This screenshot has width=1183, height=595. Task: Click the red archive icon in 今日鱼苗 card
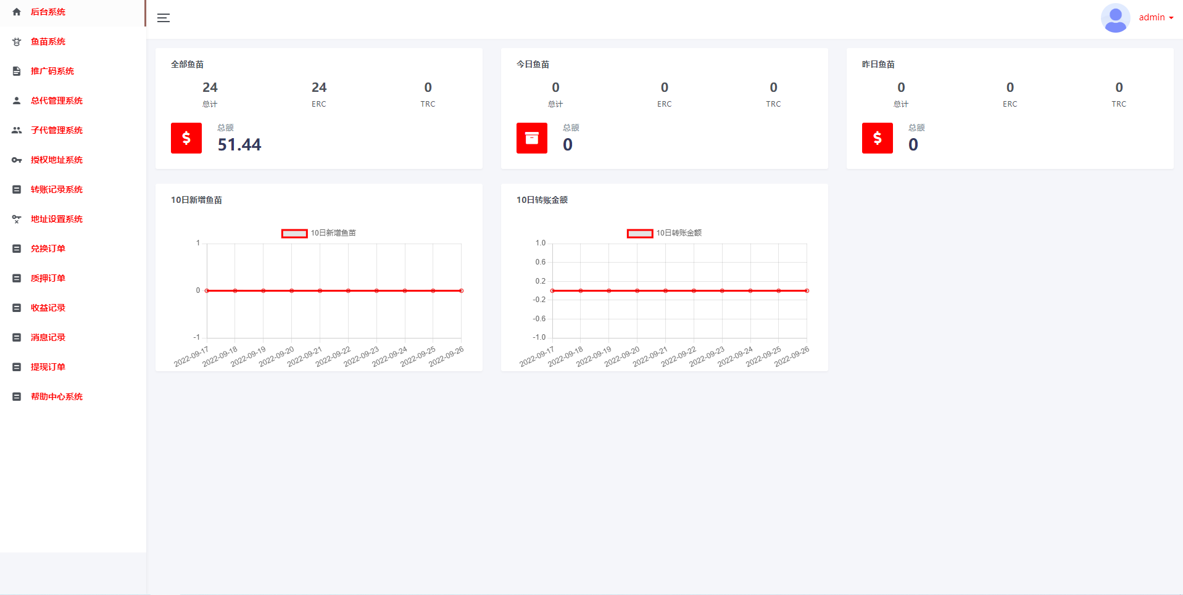point(532,138)
